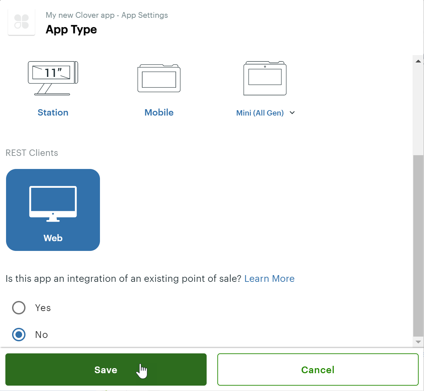
Task: Click the Clover app logo icon
Action: click(21, 21)
